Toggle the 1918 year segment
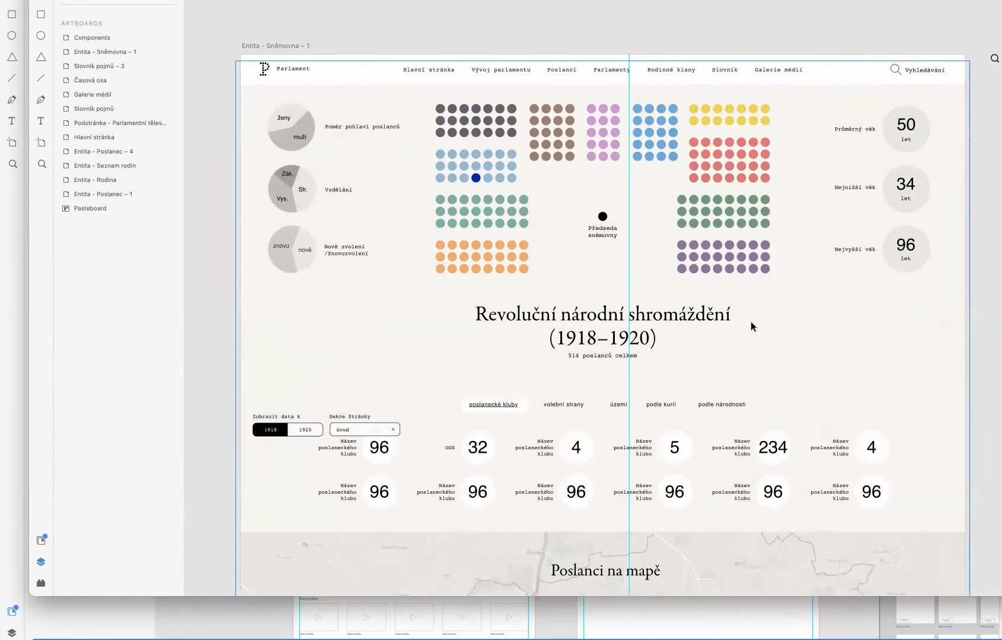 tap(270, 430)
